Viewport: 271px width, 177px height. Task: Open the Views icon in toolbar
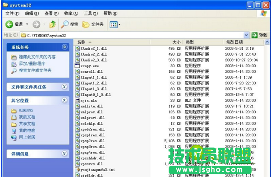114,24
